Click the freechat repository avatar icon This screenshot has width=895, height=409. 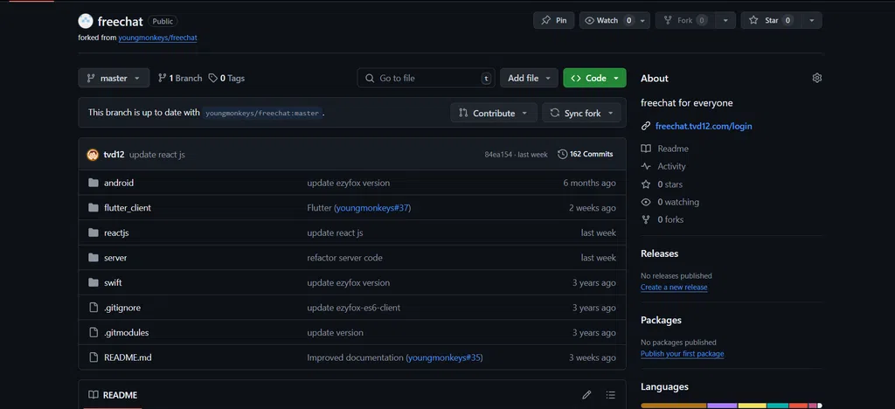click(85, 21)
